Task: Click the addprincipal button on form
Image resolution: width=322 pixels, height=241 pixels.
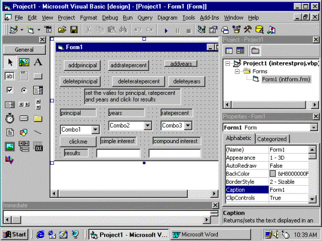Action: tap(82, 66)
